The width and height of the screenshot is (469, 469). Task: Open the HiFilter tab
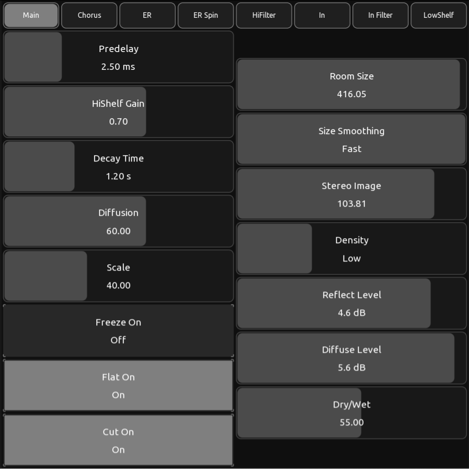(x=264, y=16)
